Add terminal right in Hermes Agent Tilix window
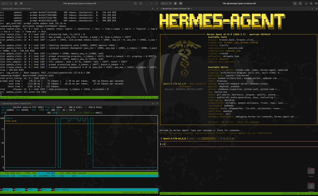Image resolution: width=318 pixels, height=196 pixels. 175,3
